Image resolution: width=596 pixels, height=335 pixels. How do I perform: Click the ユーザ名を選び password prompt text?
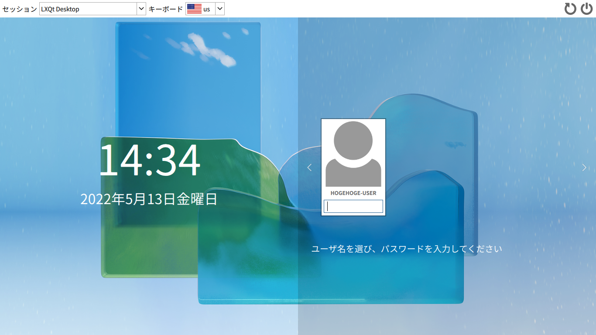[407, 249]
